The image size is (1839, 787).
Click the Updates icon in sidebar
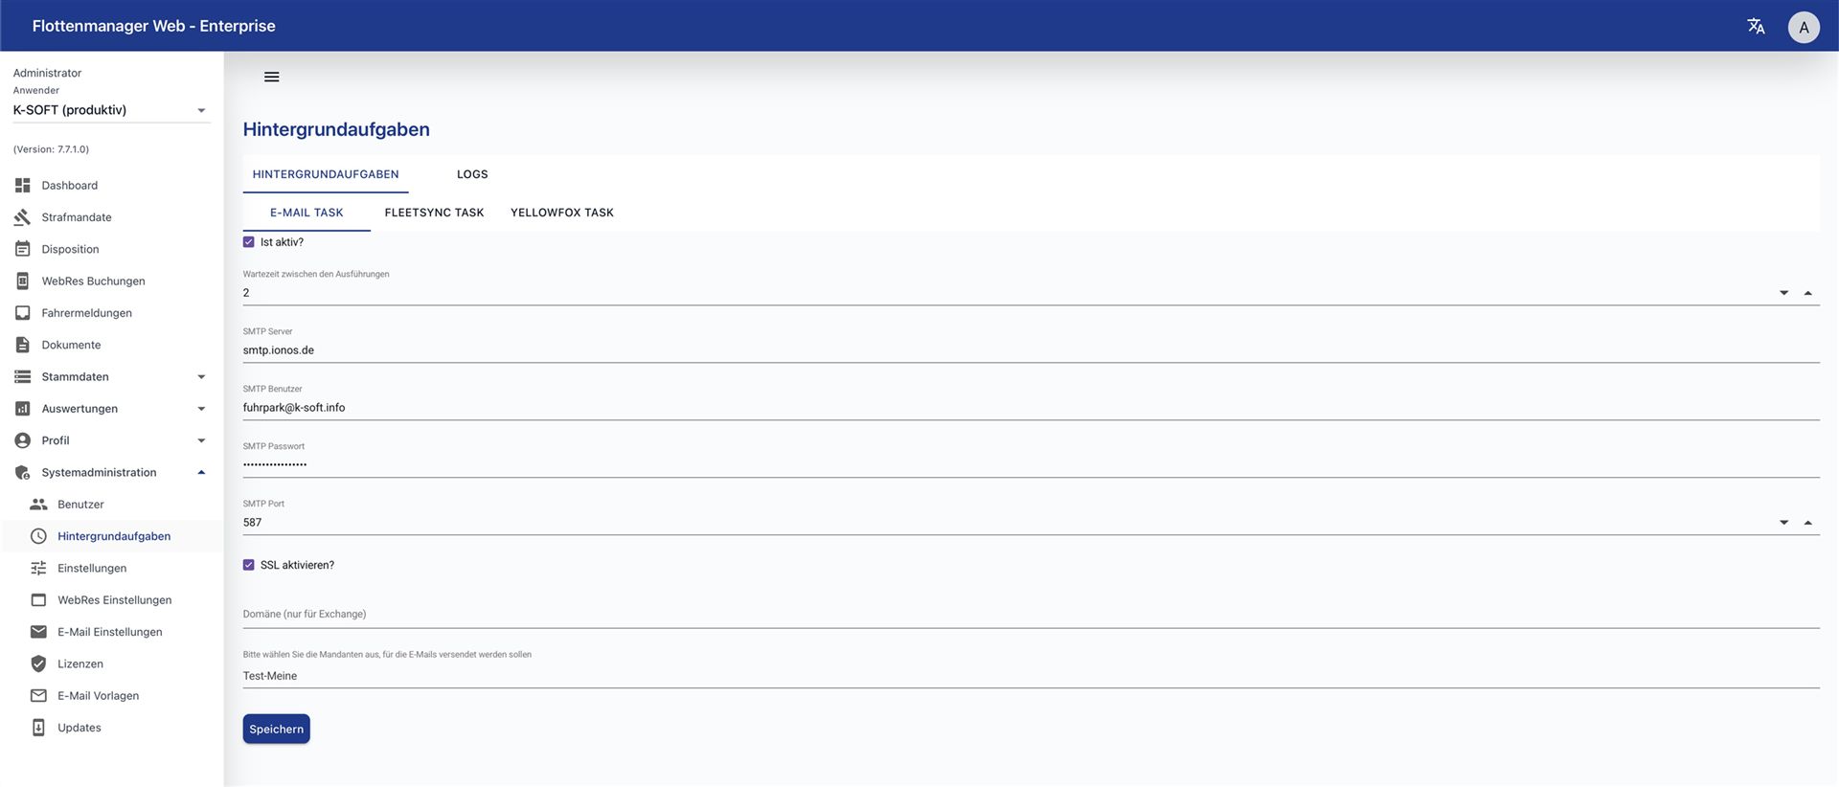point(38,728)
